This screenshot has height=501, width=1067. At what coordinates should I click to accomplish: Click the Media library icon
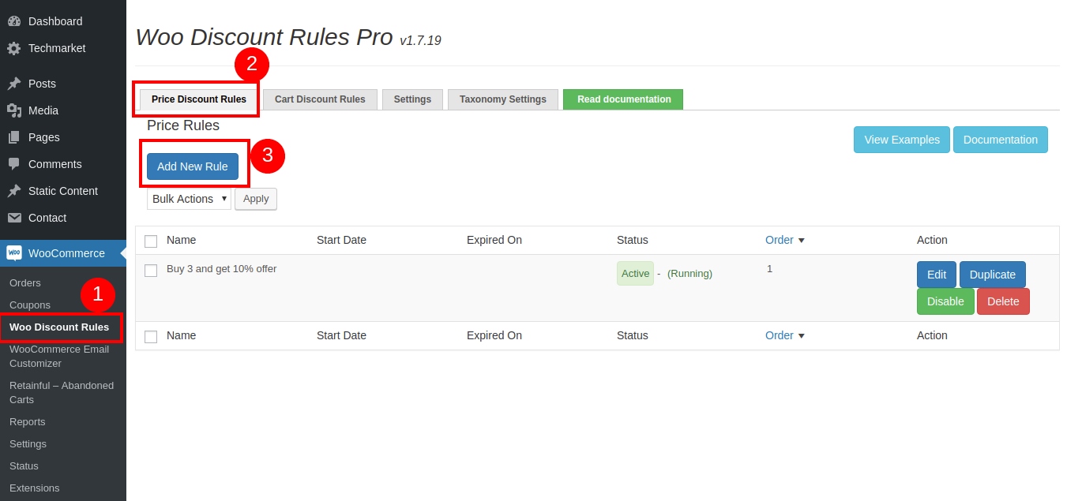click(14, 110)
